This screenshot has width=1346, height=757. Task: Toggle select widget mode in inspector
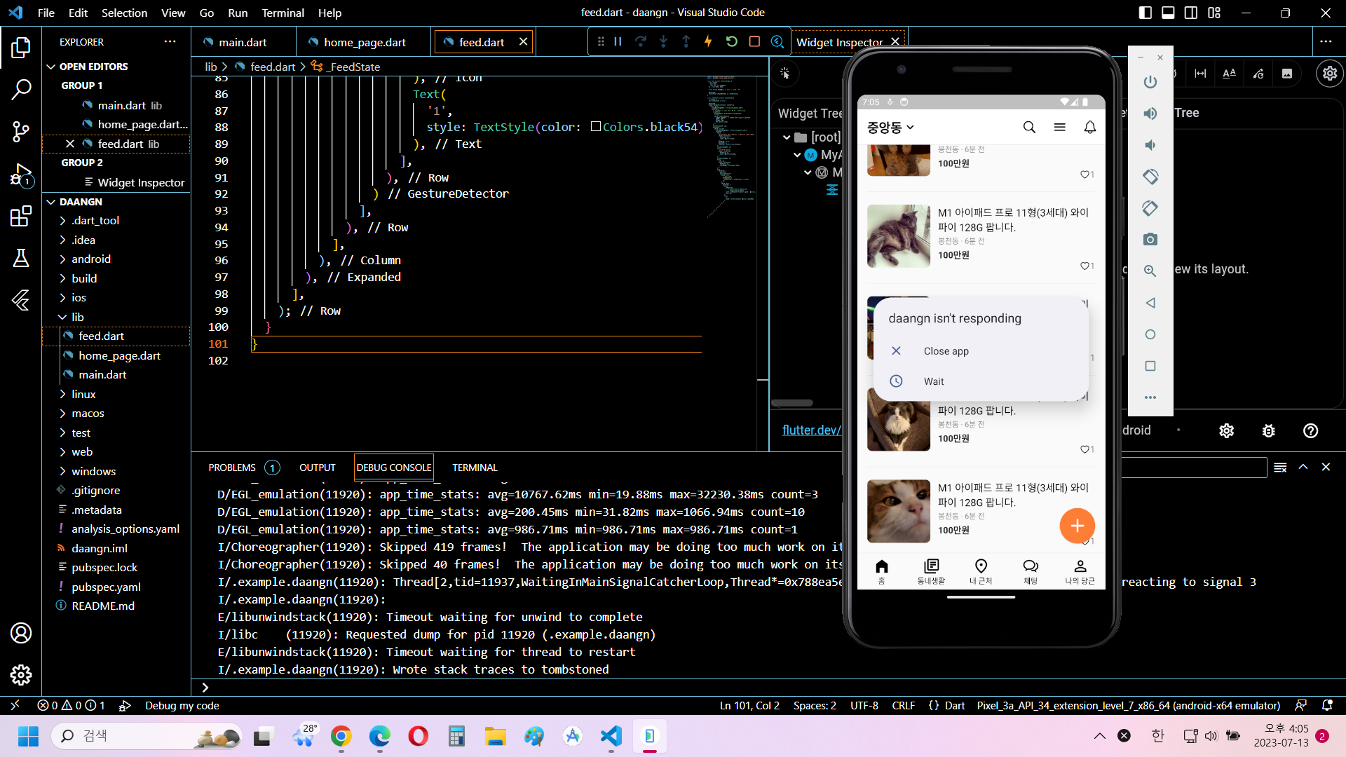785,74
